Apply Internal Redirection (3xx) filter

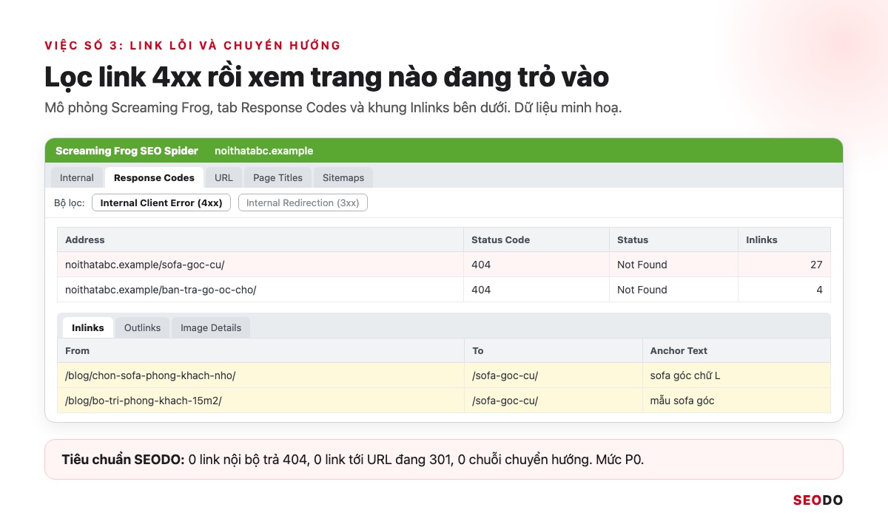tap(303, 203)
